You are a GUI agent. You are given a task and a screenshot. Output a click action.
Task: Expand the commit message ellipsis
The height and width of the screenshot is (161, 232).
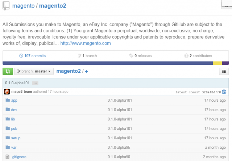click(x=35, y=83)
